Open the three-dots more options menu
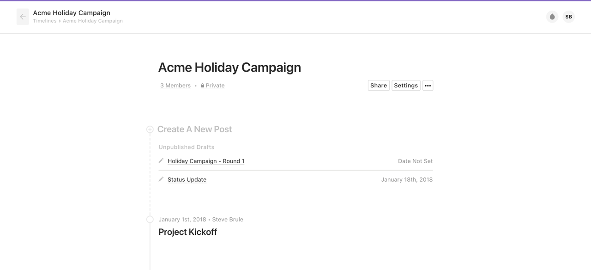Viewport: 591px width, 270px height. point(428,86)
